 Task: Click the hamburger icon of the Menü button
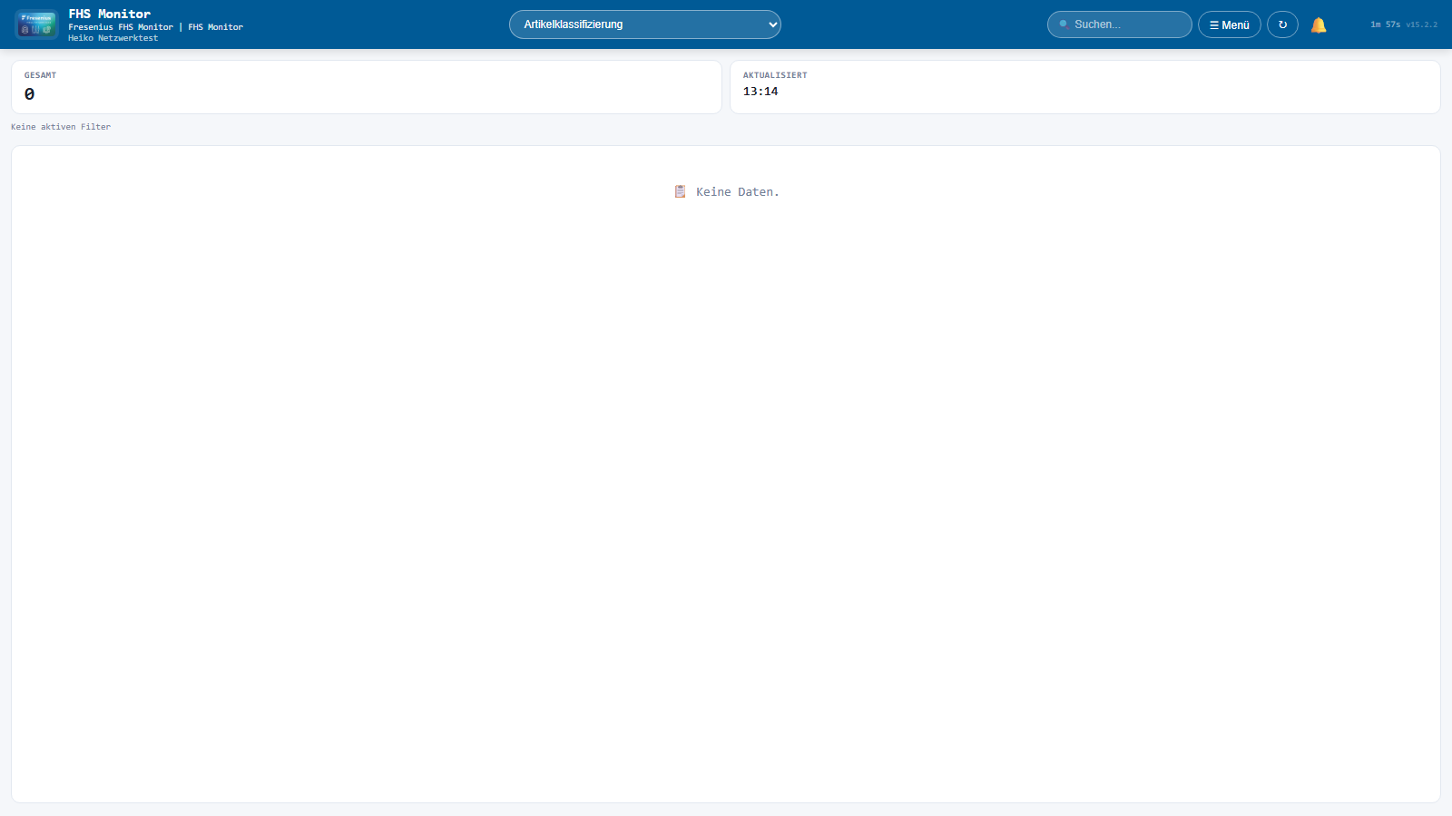pos(1213,25)
